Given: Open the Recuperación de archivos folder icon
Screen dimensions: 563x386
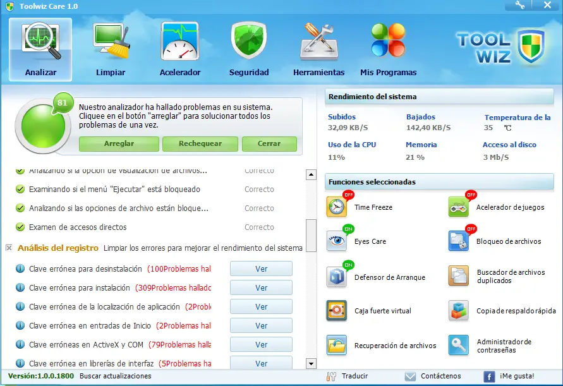Looking at the screenshot, I should tap(336, 345).
